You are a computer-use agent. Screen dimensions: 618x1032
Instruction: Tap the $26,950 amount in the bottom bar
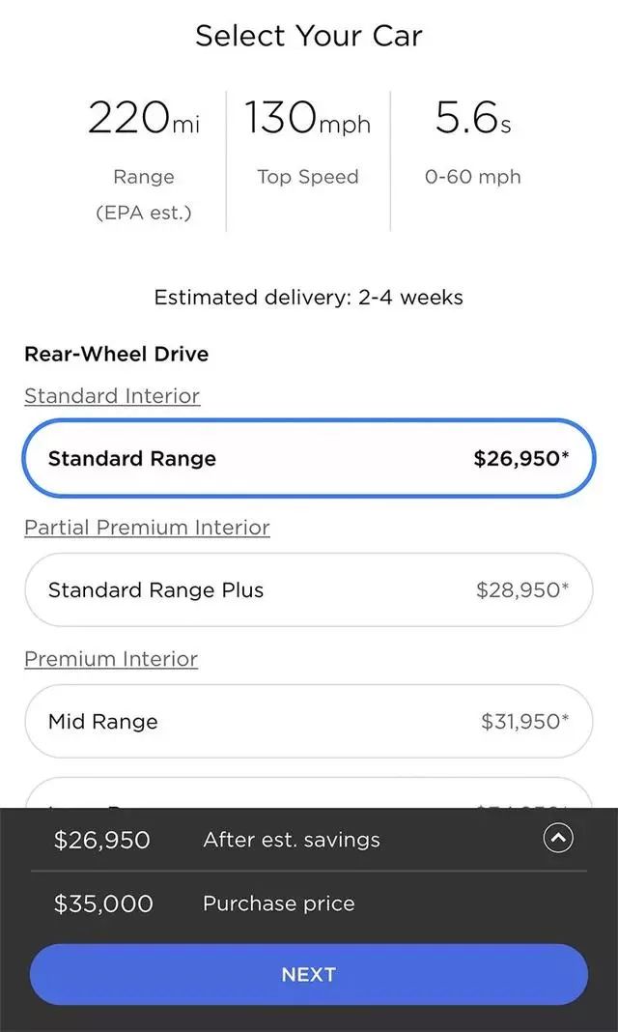102,840
